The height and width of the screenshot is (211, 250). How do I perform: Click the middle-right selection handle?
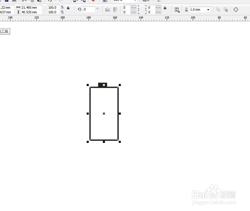pyautogui.click(x=120, y=113)
